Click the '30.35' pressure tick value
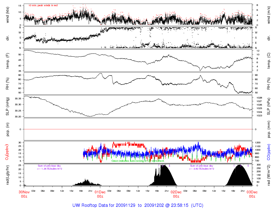Viewport: 276px width, 216px height. [x=18, y=99]
